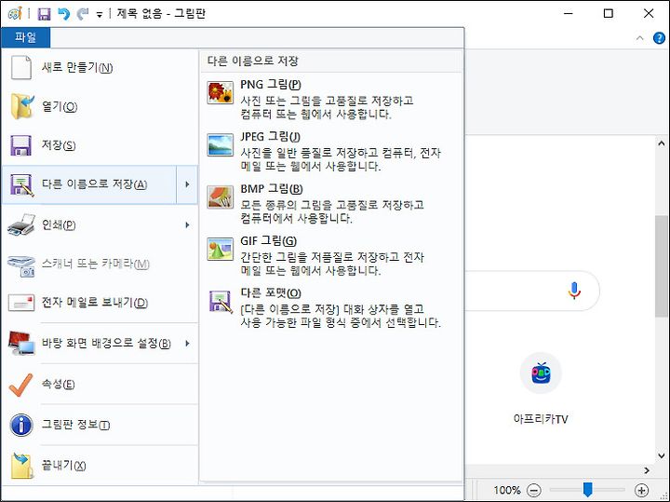Expand the 바탕 화면 배경으로 설정 submenu arrow
The image size is (670, 502).
187,344
